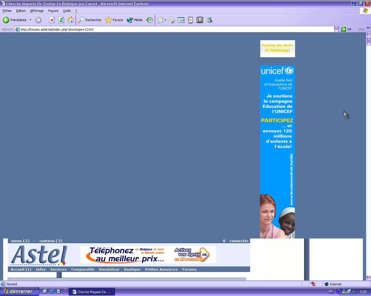Print the page using the printer icon
This screenshot has height=296, width=371.
(x=172, y=20)
